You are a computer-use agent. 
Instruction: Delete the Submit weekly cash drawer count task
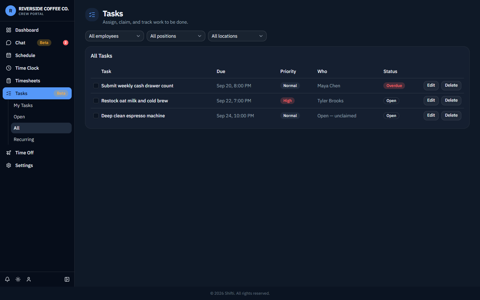(x=451, y=85)
